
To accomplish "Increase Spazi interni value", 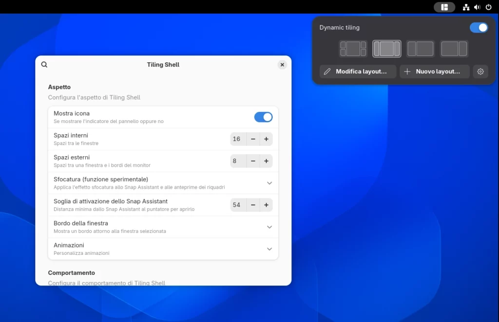I will 266,139.
